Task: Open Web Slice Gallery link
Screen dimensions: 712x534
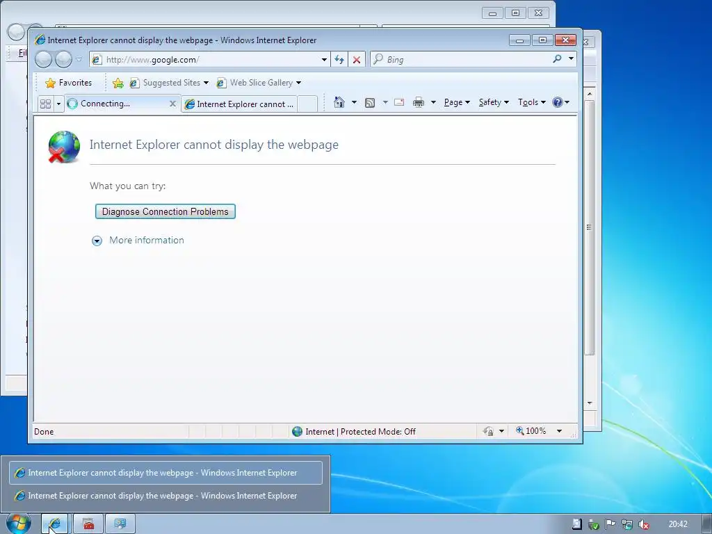Action: tap(259, 83)
